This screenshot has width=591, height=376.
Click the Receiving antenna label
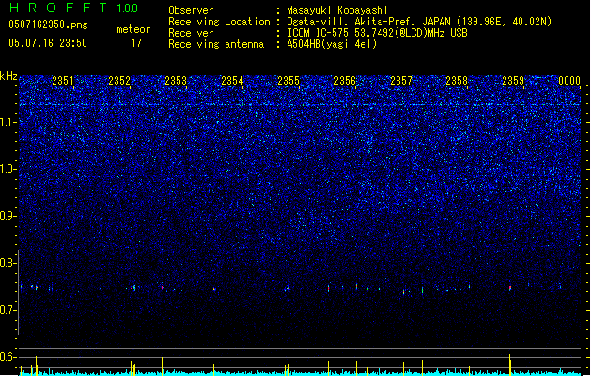pyautogui.click(x=216, y=44)
